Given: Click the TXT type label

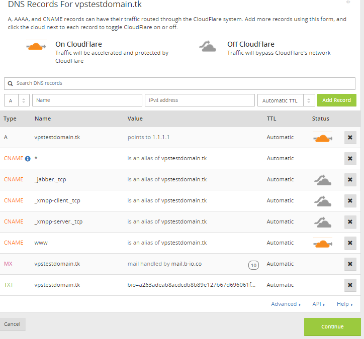Looking at the screenshot, I should click(9, 285).
